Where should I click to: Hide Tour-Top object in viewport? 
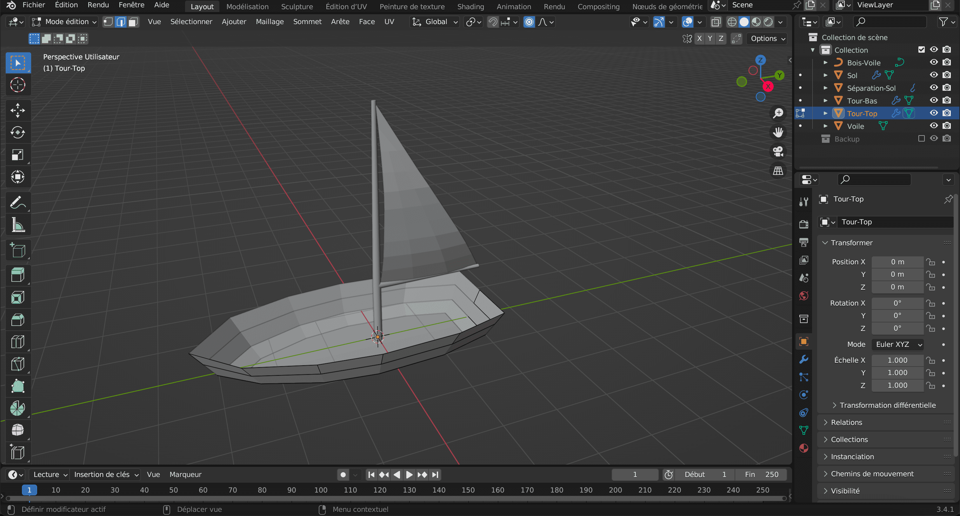coord(934,113)
